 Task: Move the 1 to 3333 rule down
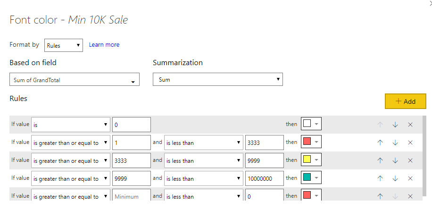395,143
